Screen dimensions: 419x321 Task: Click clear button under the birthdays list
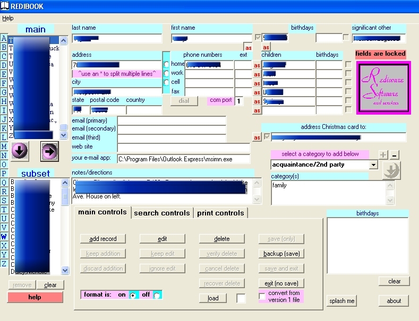pos(394,281)
